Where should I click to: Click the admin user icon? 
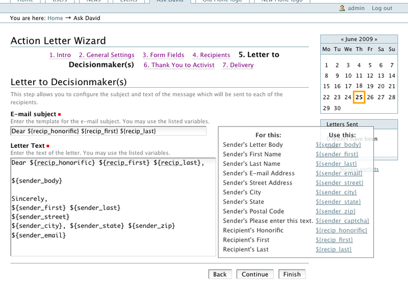point(343,8)
